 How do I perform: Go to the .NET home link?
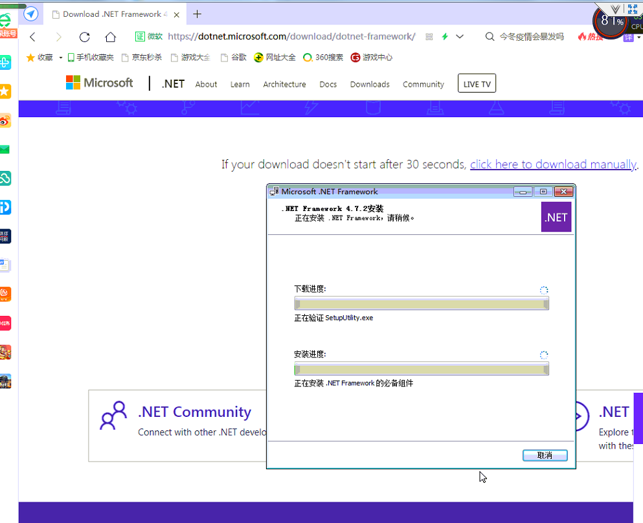173,84
